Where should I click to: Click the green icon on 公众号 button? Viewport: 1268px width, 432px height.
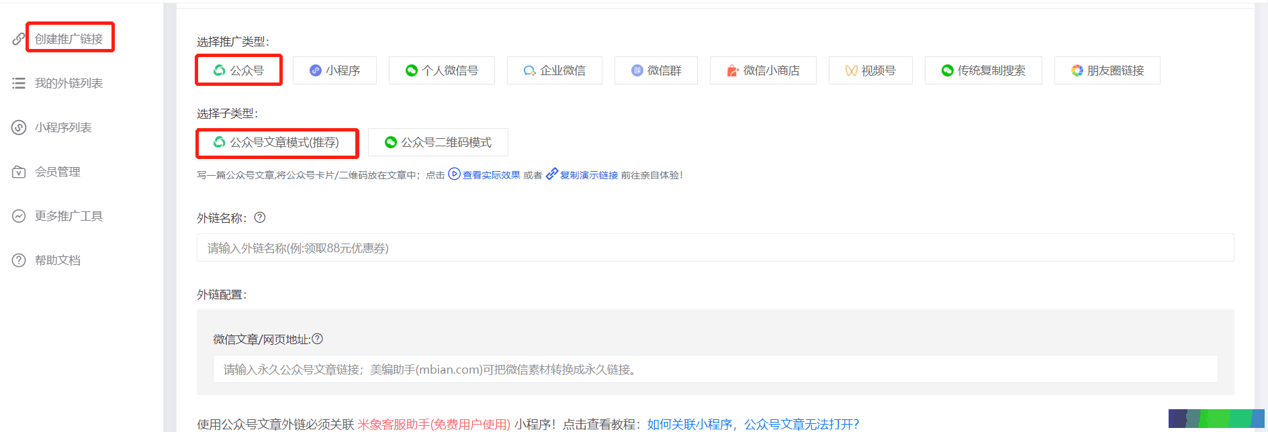(x=219, y=70)
